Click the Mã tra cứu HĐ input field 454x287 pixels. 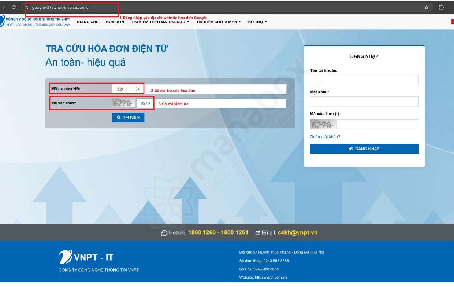coord(199,89)
